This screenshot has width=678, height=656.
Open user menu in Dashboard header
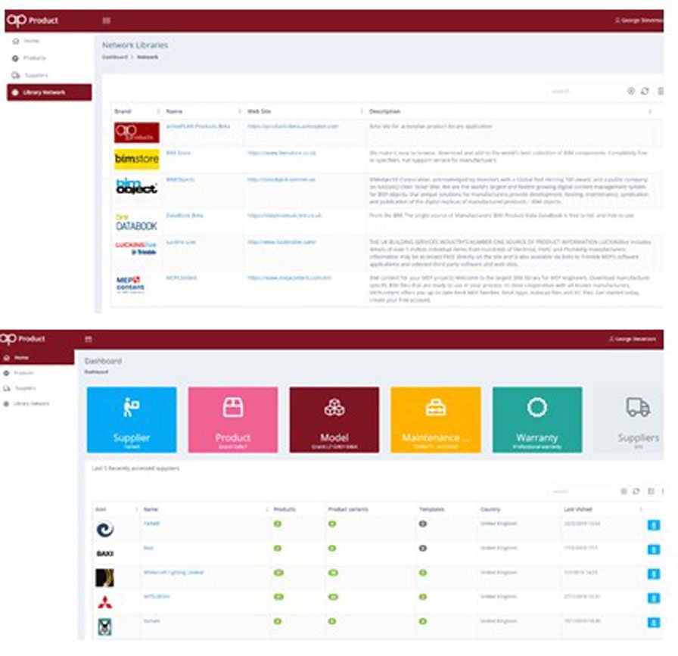[633, 339]
